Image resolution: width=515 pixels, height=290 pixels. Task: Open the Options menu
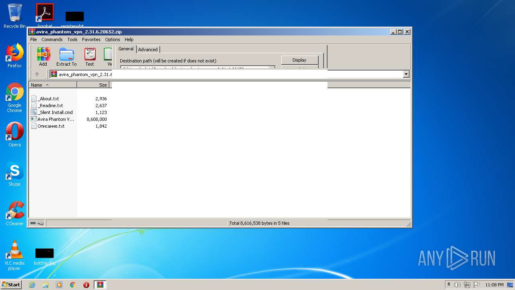point(113,39)
